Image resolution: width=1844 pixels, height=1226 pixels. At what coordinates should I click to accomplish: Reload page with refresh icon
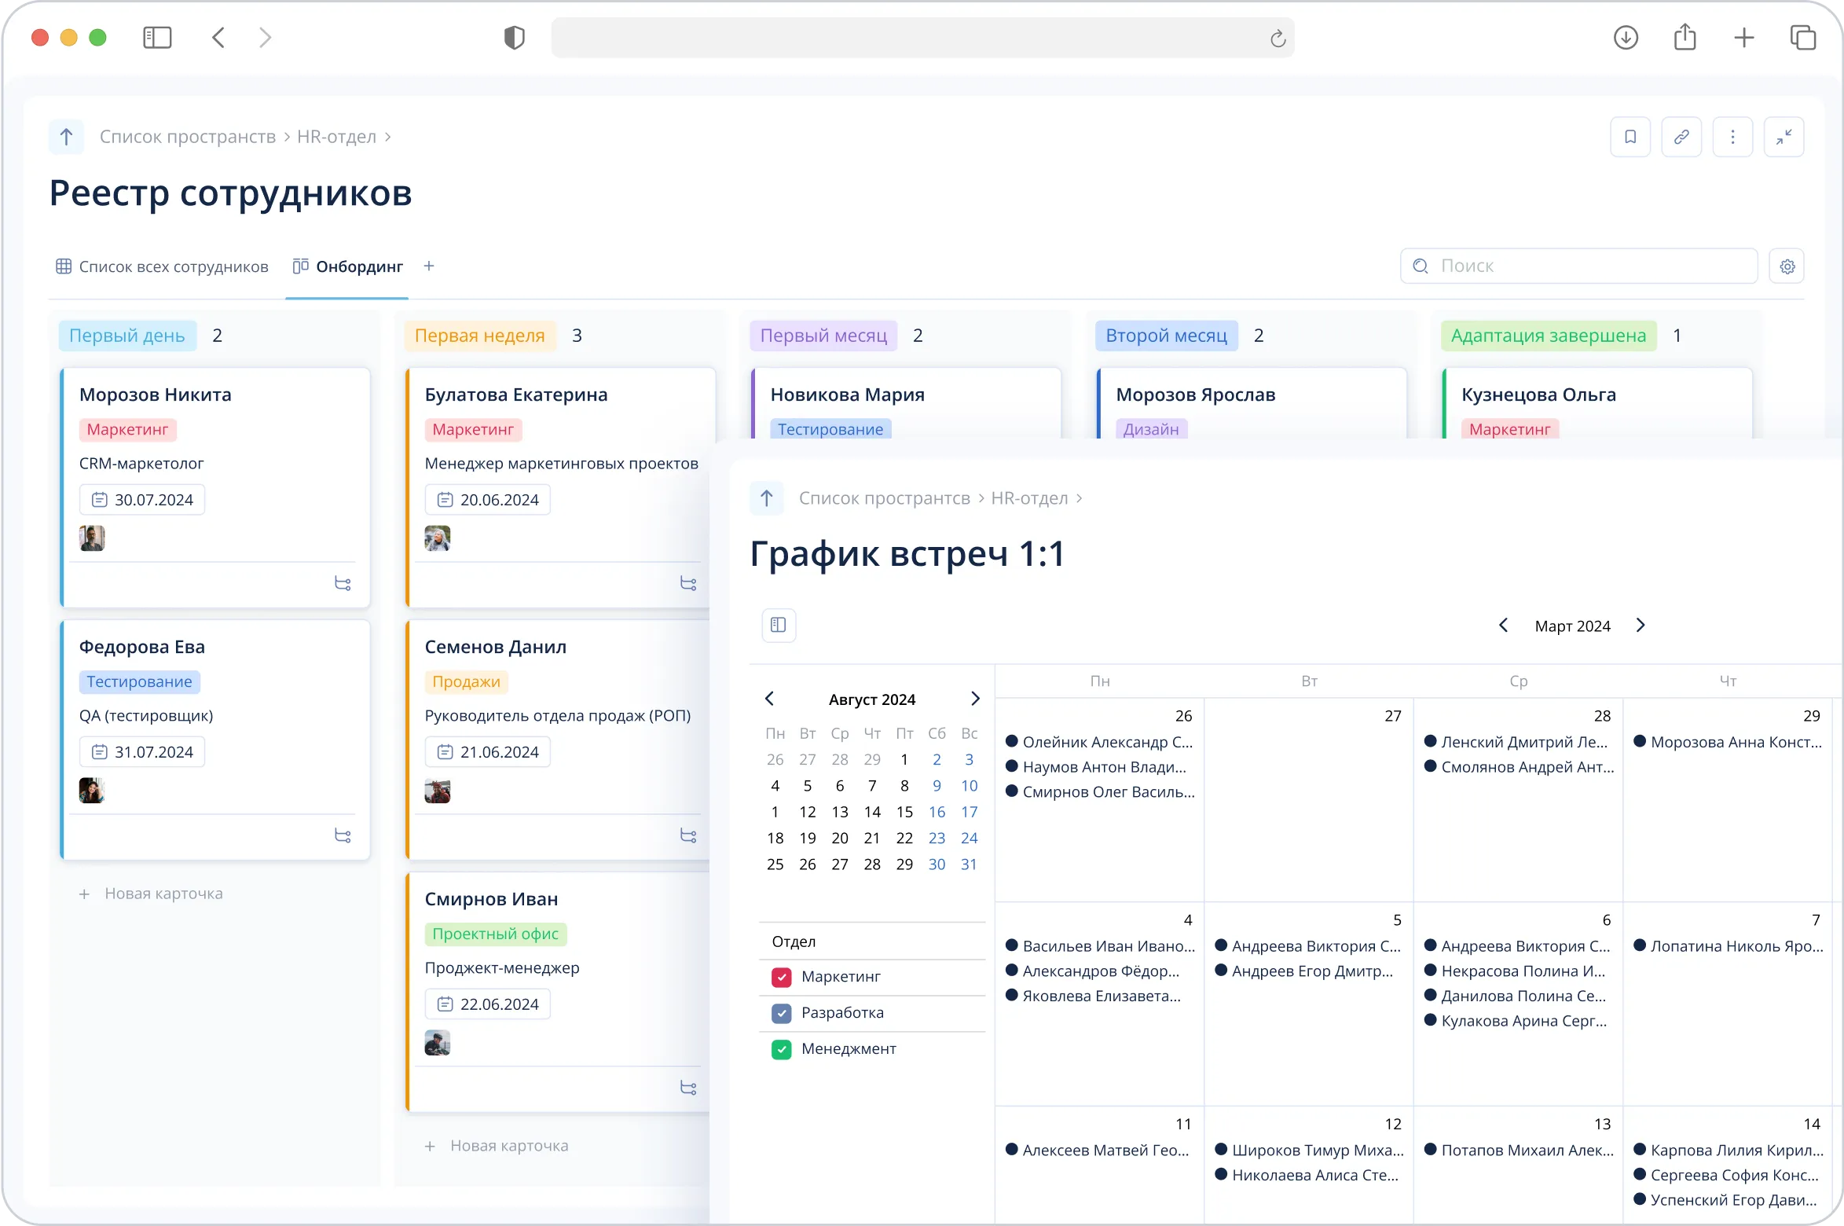click(1278, 38)
